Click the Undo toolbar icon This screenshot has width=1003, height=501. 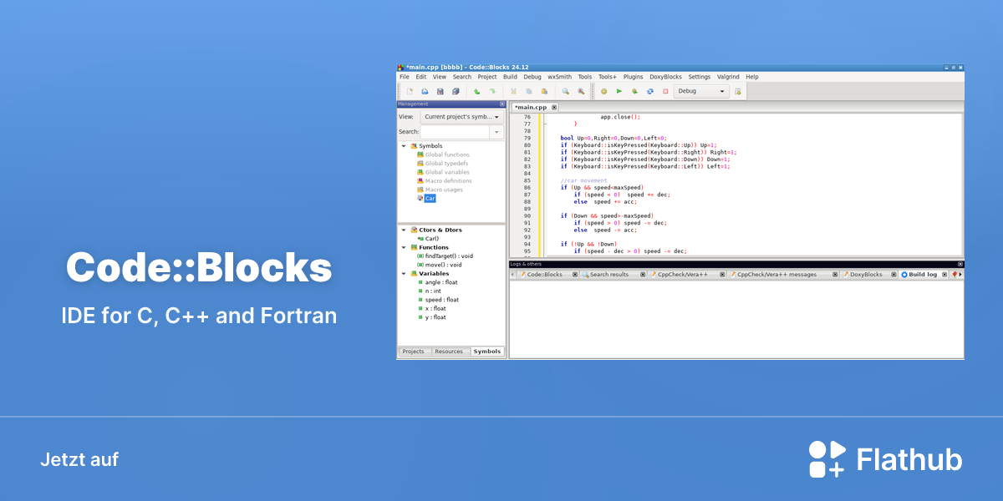coord(477,91)
